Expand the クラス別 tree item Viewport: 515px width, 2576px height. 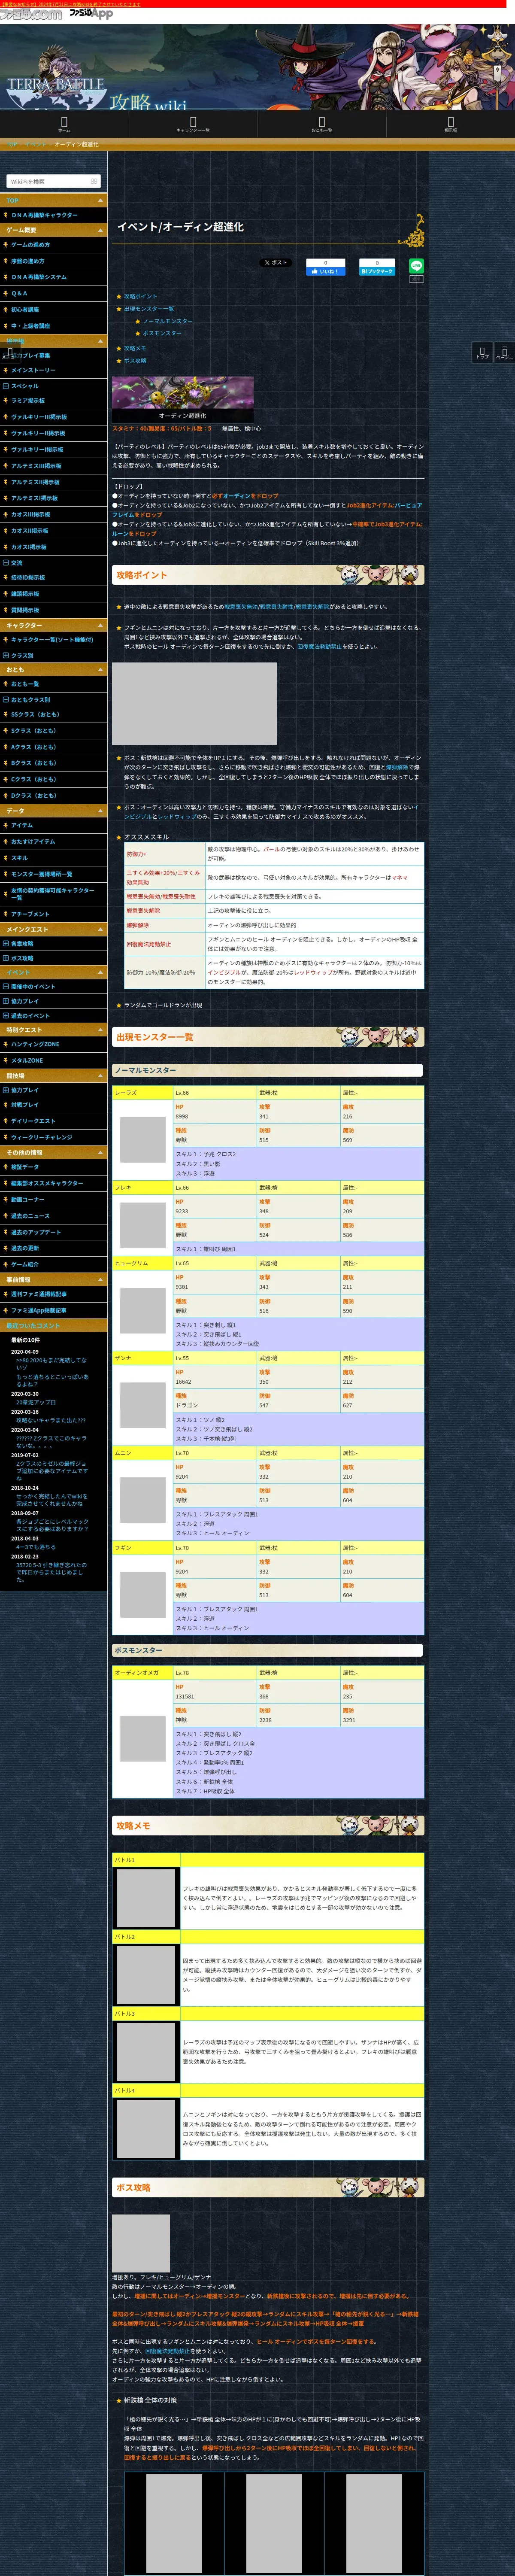point(6,655)
